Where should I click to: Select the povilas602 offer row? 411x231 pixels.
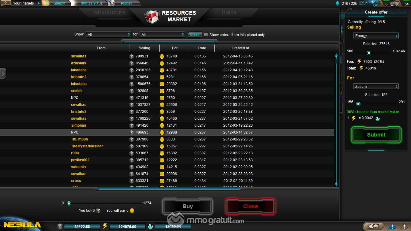click(167, 160)
